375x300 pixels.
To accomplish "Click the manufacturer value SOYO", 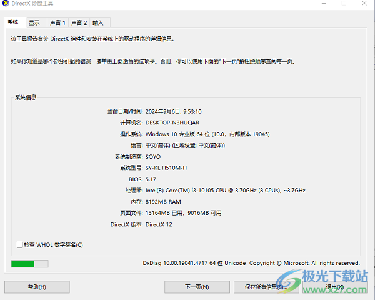I will click(x=153, y=157).
